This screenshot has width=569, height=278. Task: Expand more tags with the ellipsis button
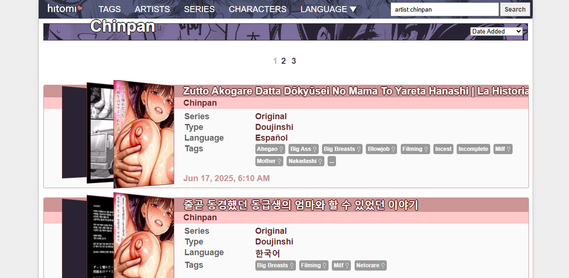pyautogui.click(x=332, y=161)
